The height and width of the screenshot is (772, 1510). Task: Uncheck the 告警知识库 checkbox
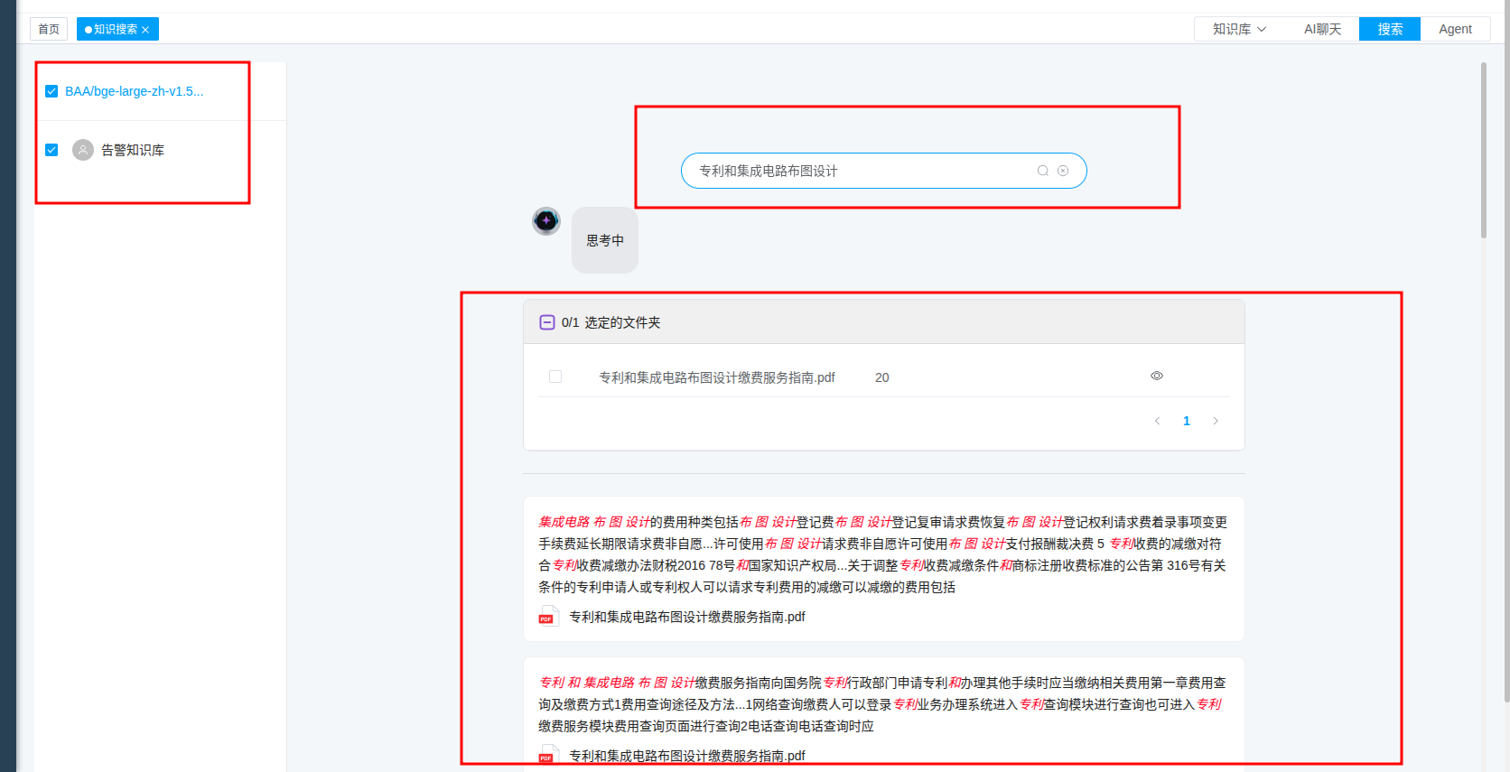coord(51,150)
